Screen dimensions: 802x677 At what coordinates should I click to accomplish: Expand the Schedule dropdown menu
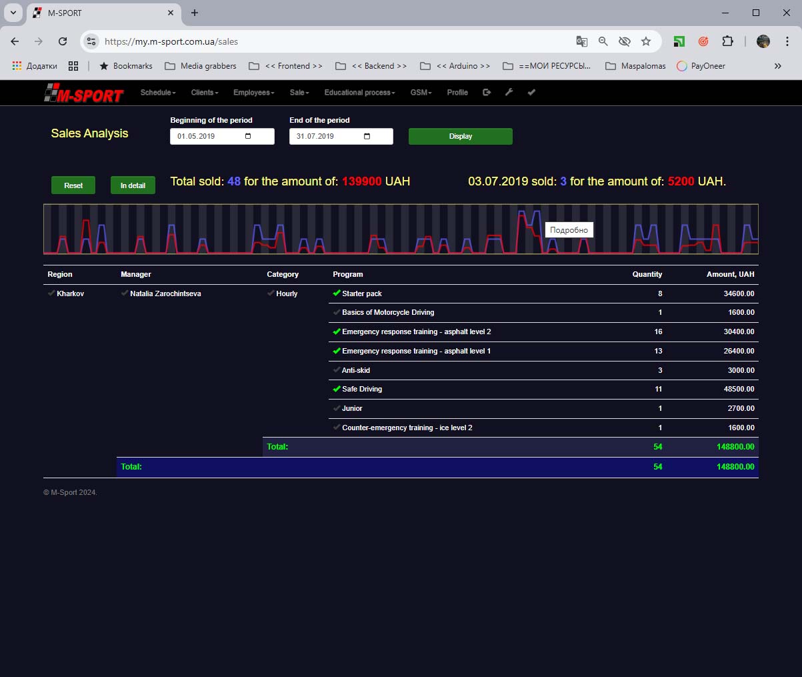click(158, 93)
